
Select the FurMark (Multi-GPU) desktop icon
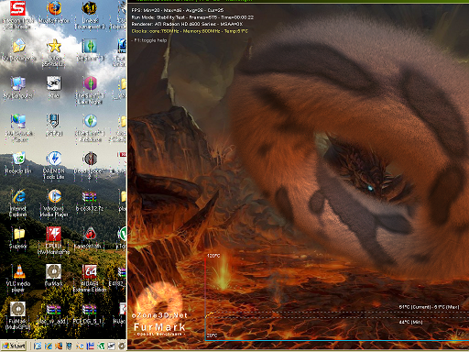(x=18, y=315)
